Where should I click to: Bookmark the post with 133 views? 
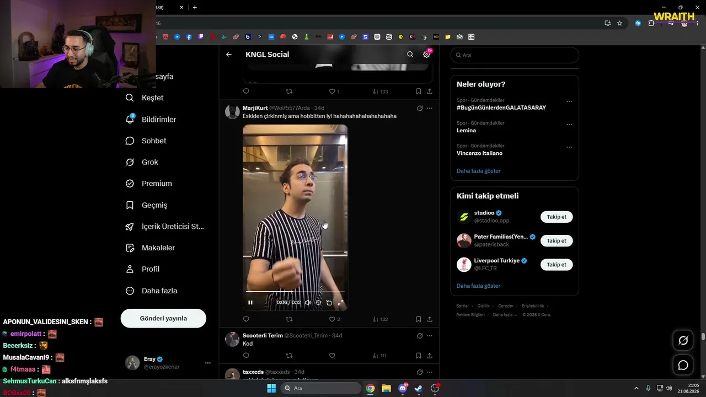[x=419, y=92]
